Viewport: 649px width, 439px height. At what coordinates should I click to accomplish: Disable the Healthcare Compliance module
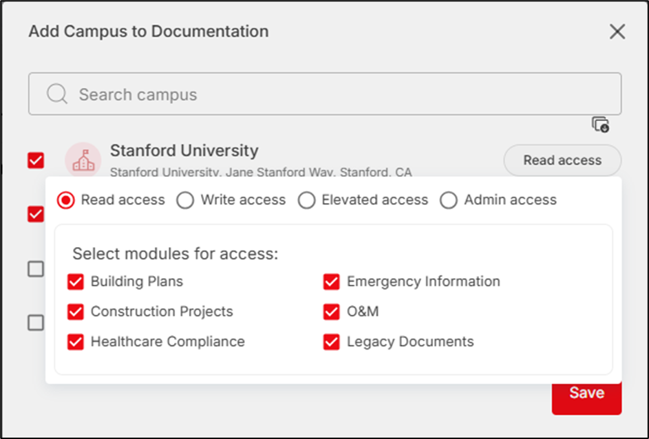pos(76,342)
